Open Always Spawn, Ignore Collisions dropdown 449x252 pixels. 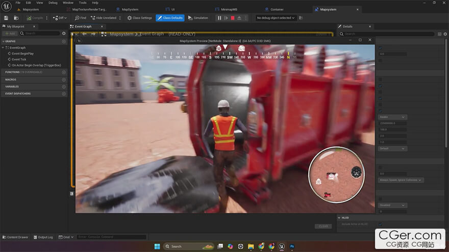401,180
